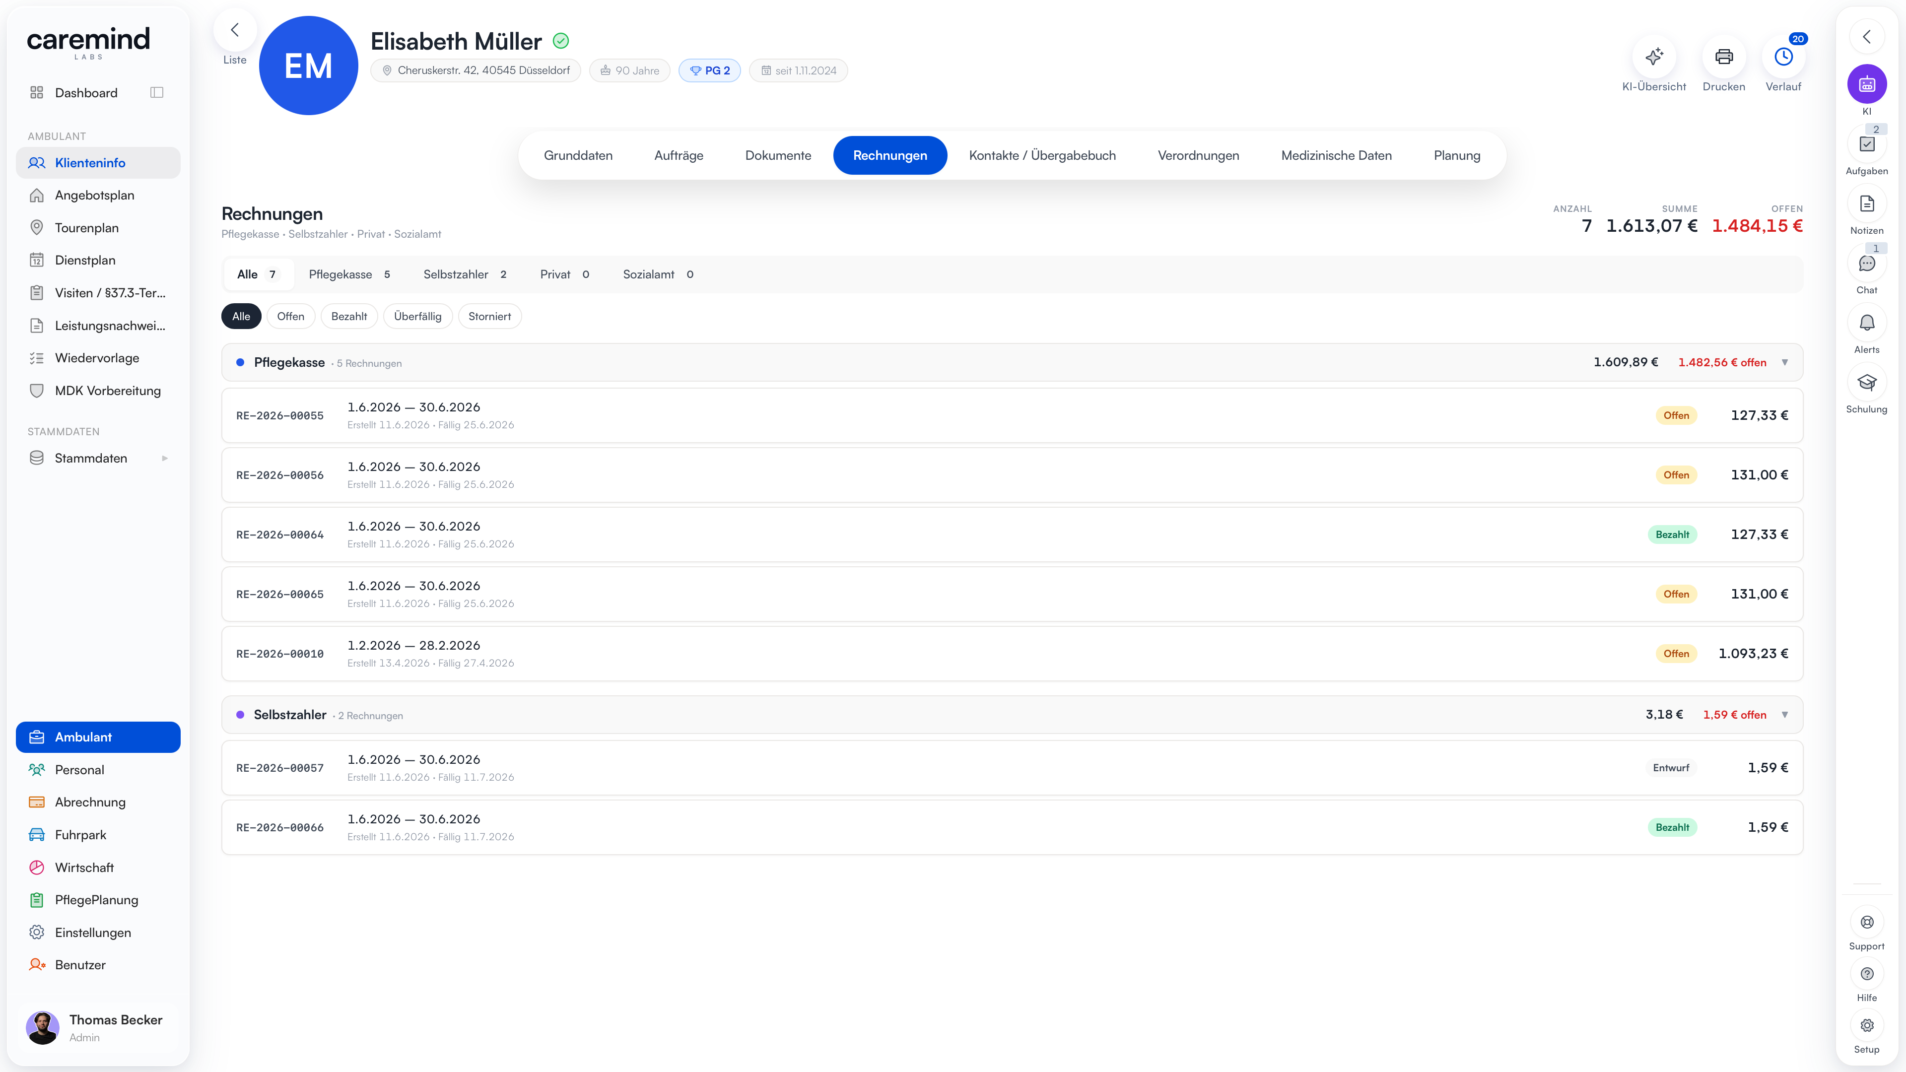Open the Aufgaben checklist icon
This screenshot has height=1072, width=1906.
pos(1867,144)
